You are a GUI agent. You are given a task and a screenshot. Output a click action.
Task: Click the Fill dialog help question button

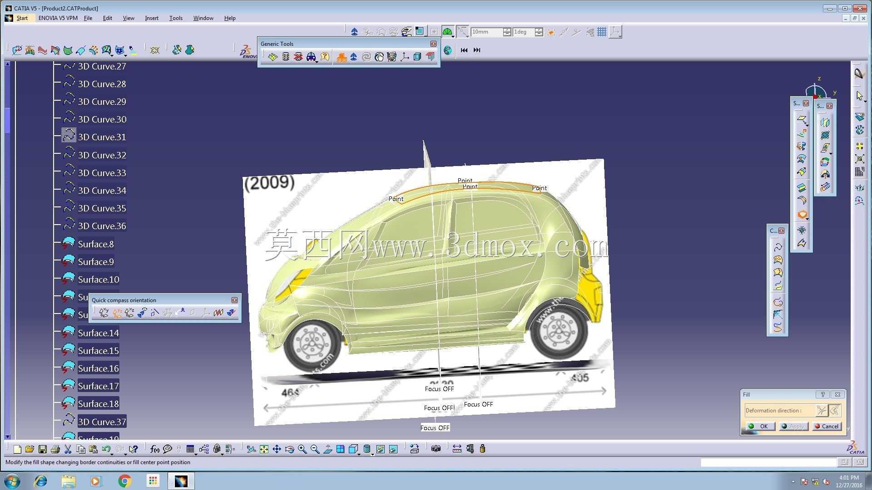pos(822,395)
